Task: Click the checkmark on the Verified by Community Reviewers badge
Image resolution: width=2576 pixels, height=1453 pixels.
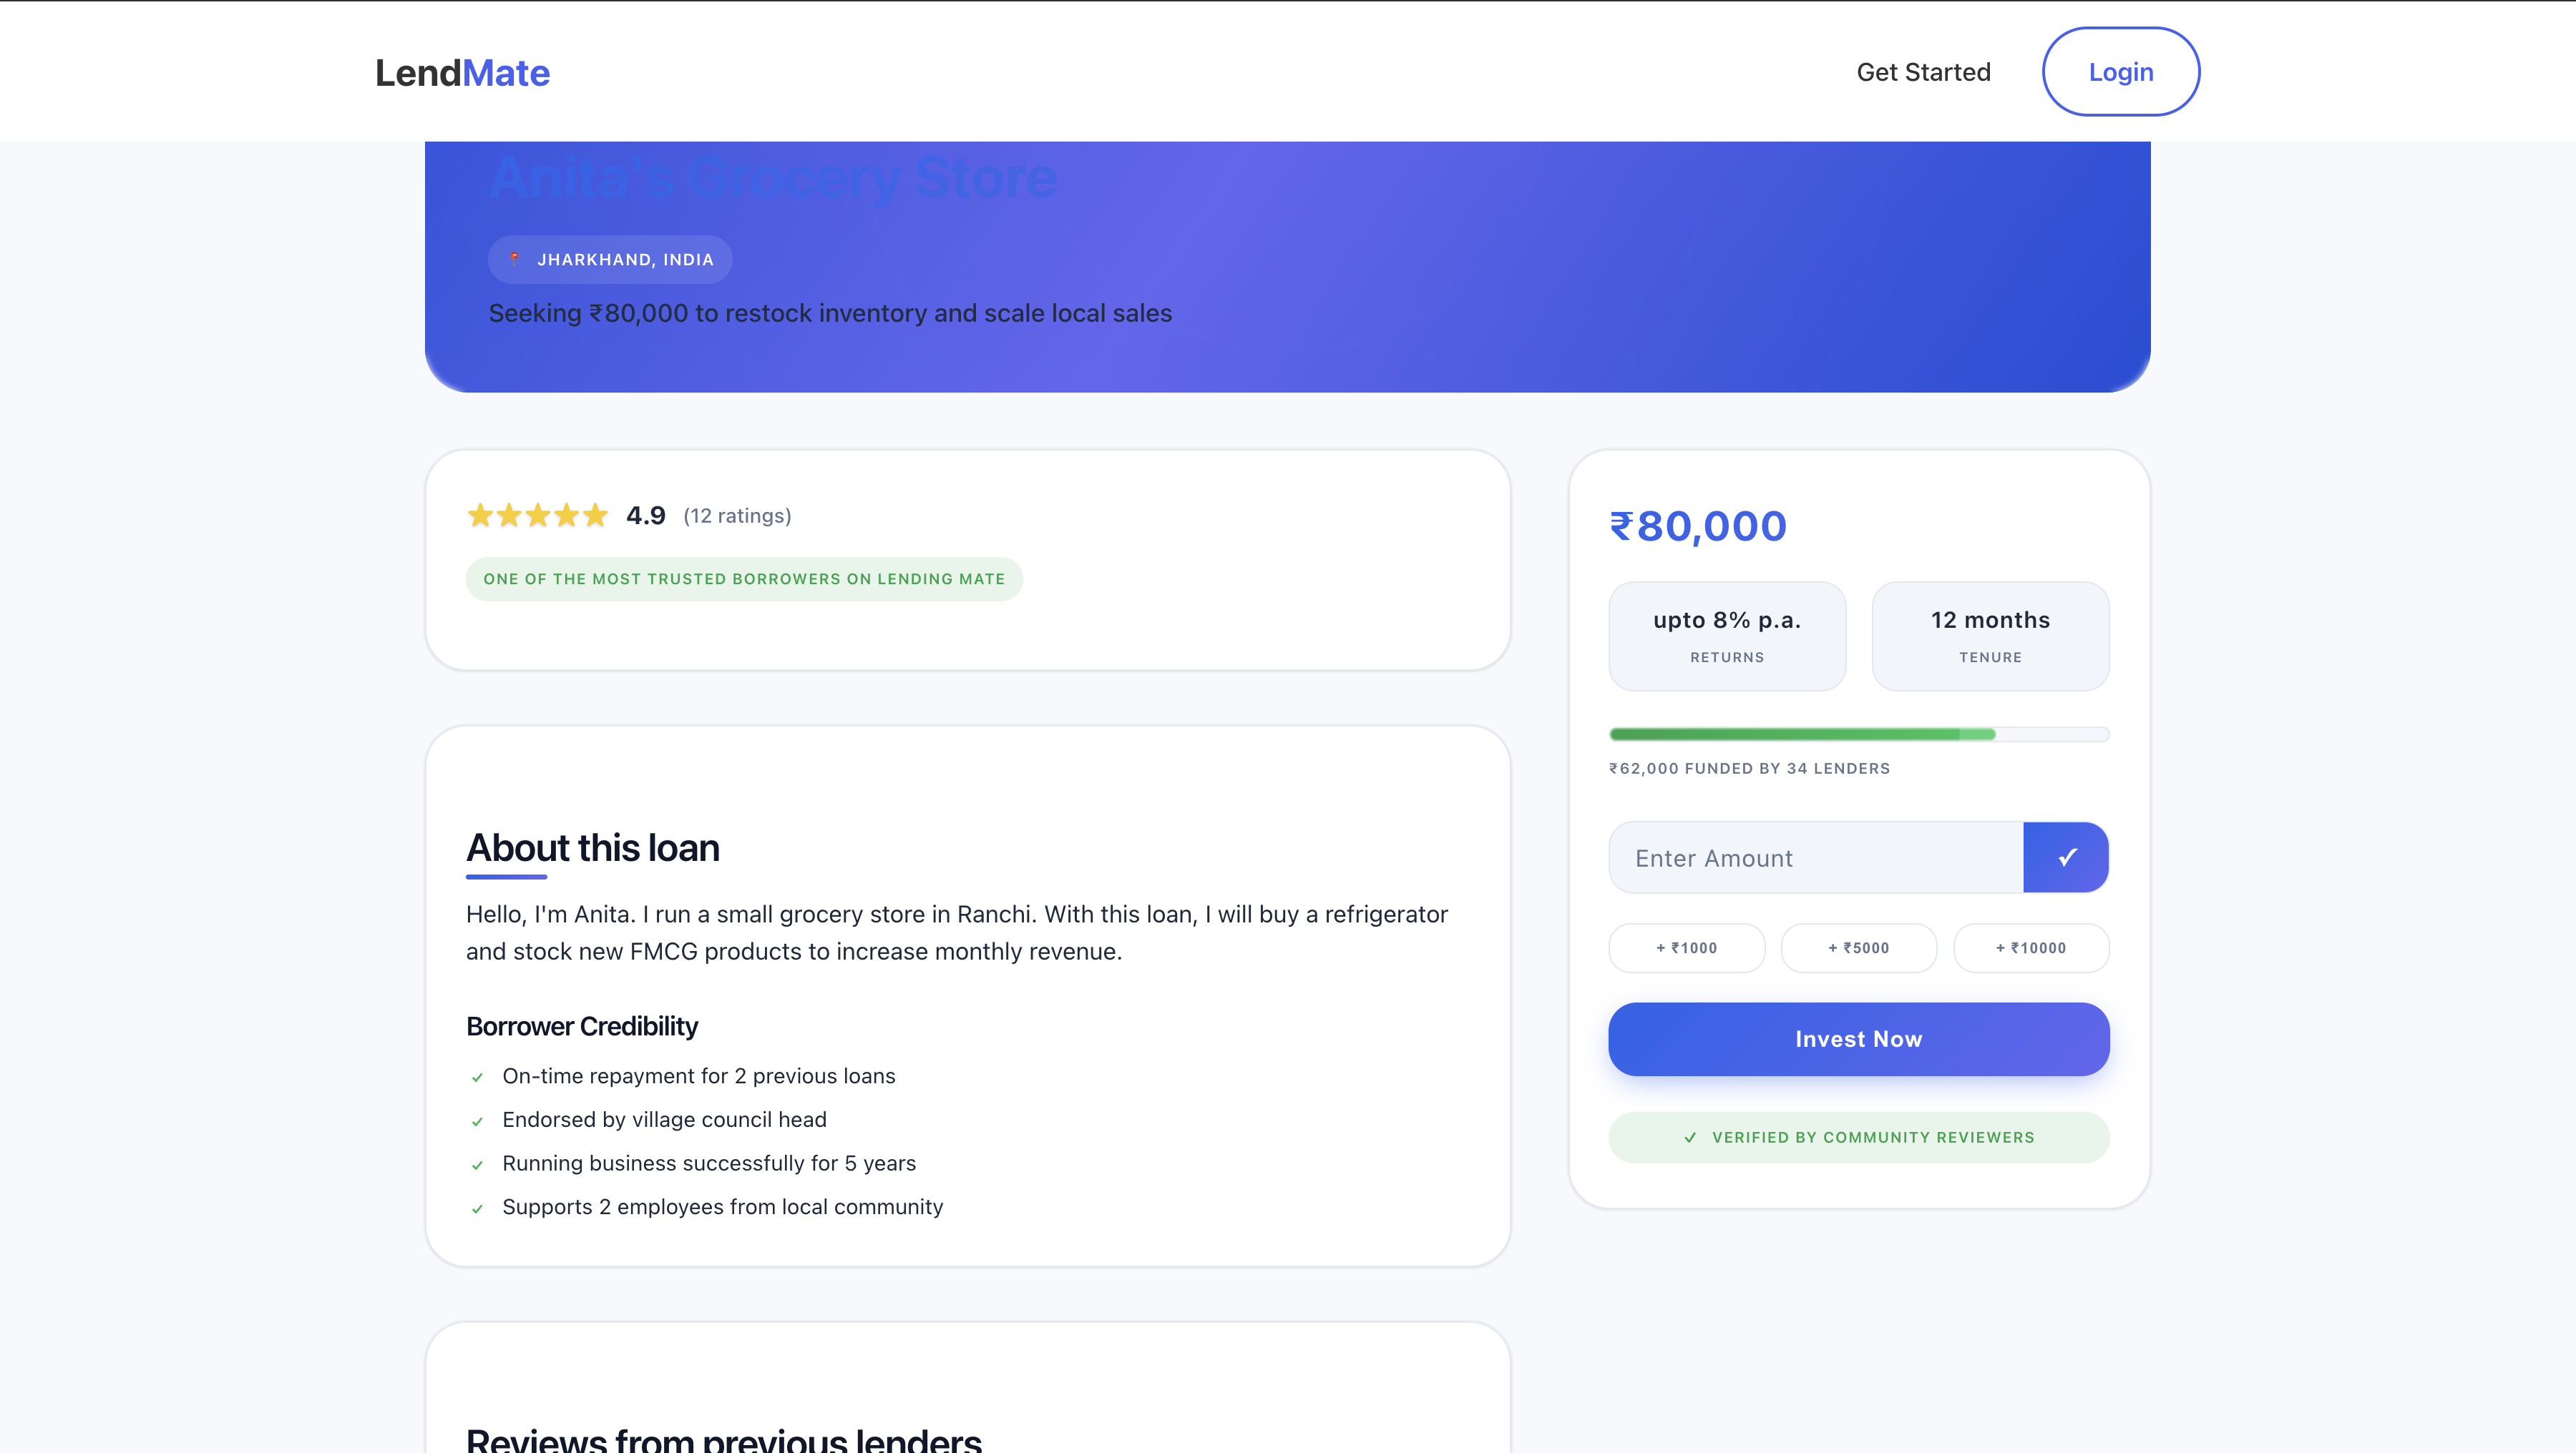Action: point(1689,1136)
